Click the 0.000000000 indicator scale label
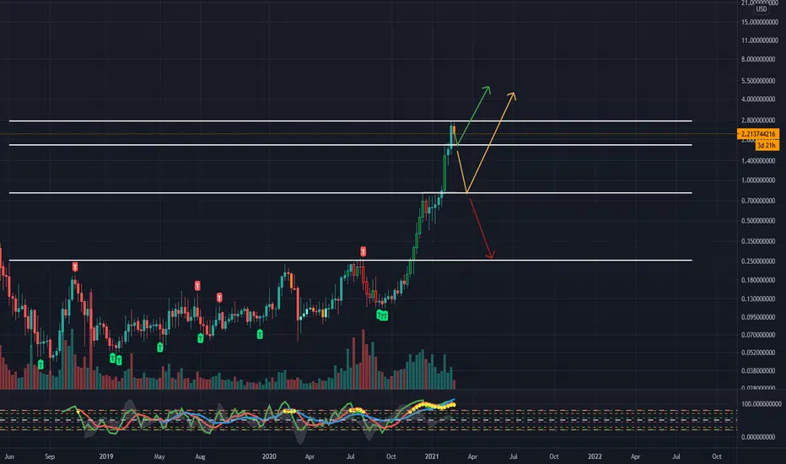This screenshot has width=786, height=464. pyautogui.click(x=760, y=437)
